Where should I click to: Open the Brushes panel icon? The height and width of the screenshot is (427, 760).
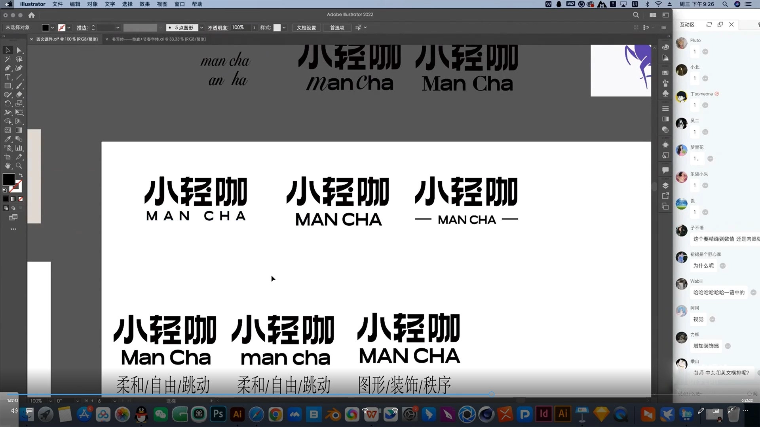[x=665, y=83]
